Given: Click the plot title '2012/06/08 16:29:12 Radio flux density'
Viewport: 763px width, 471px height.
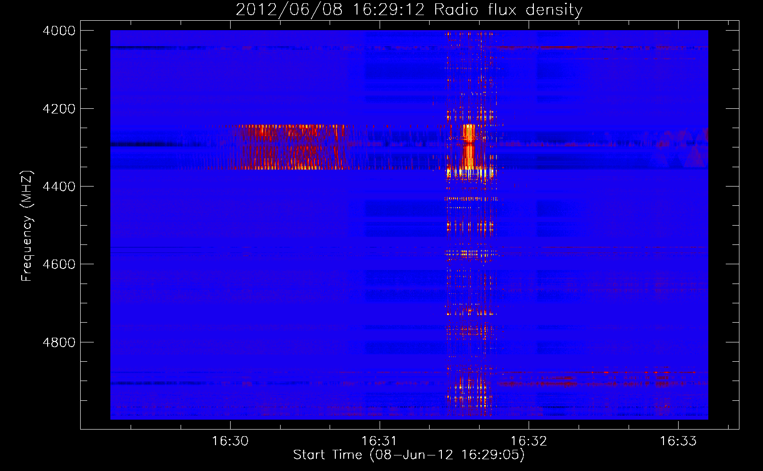Looking at the screenshot, I should tap(409, 9).
